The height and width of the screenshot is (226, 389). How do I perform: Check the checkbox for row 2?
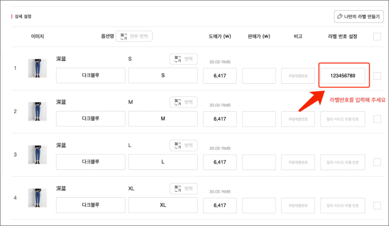click(x=377, y=119)
